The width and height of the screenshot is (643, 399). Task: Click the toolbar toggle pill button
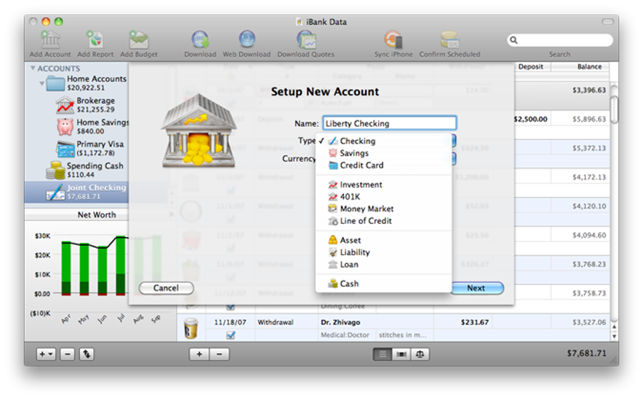pyautogui.click(x=608, y=21)
